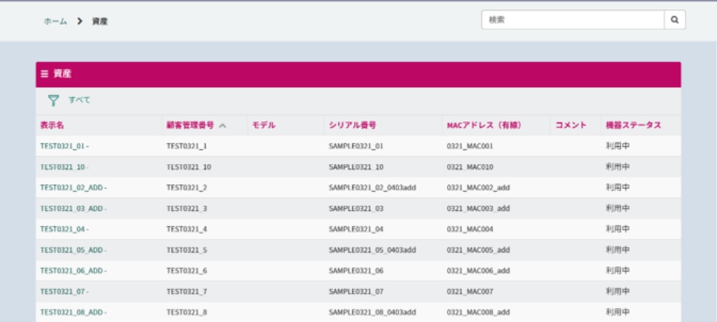The width and height of the screenshot is (717, 322).
Task: Select the すべて filter link
Action: [x=79, y=100]
